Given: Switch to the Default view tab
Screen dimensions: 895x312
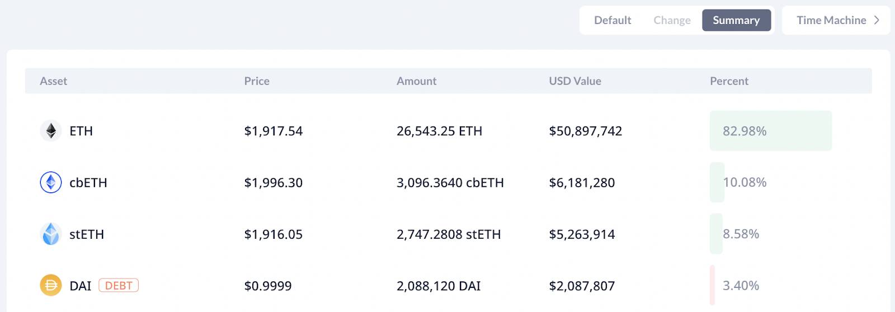Looking at the screenshot, I should tap(613, 20).
